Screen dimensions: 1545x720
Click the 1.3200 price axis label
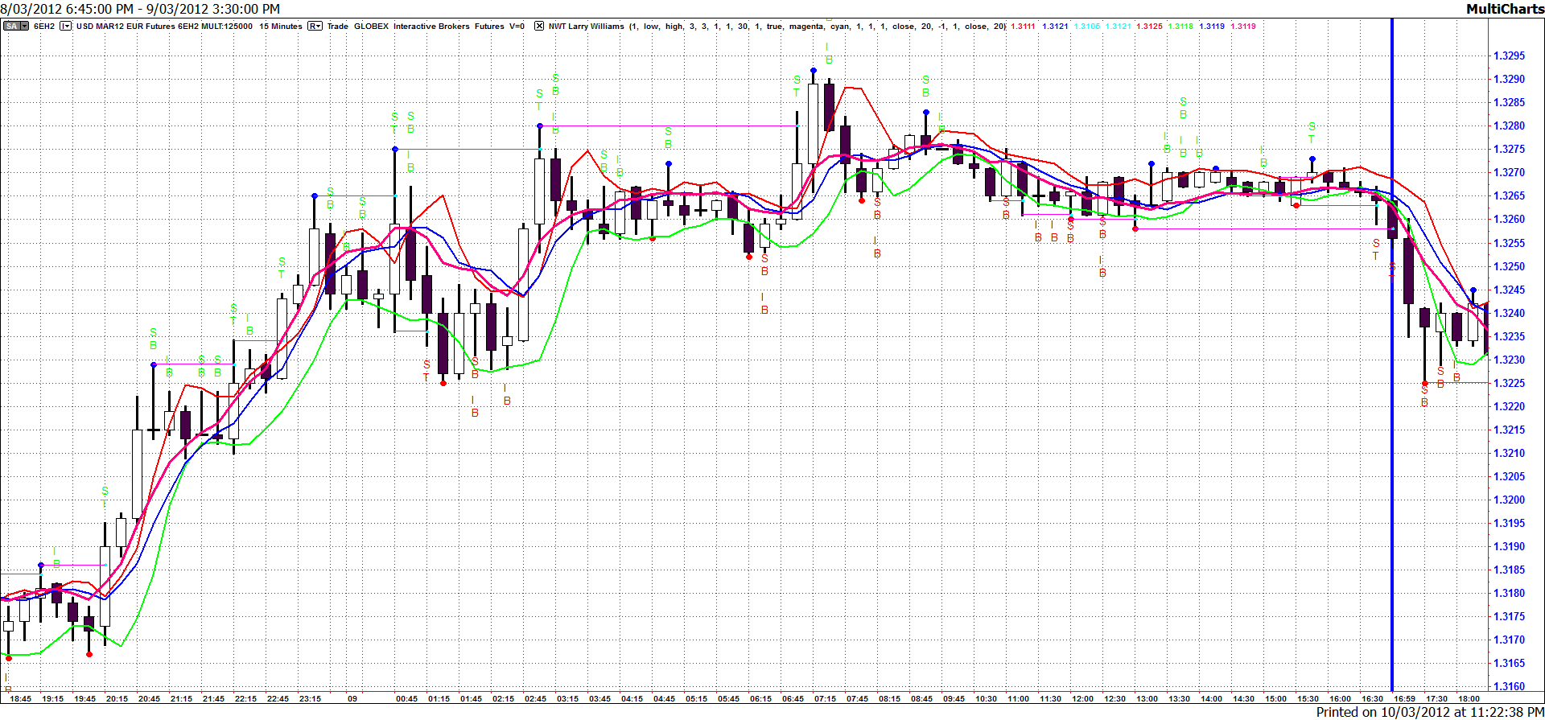coord(1509,500)
